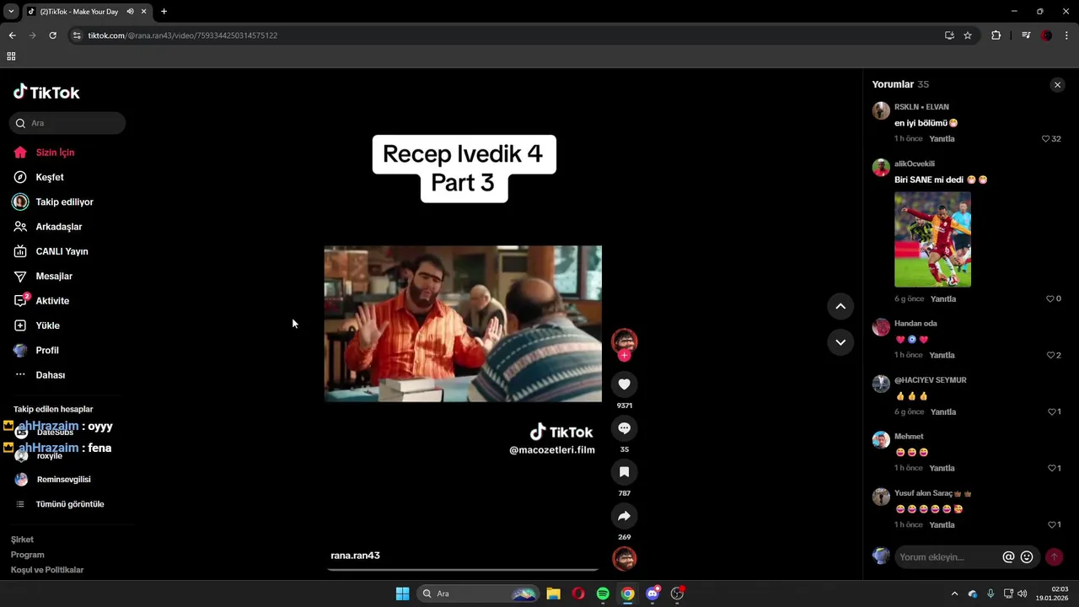Open Koşul ve Politikalar footer link
The width and height of the screenshot is (1079, 607).
pos(47,570)
